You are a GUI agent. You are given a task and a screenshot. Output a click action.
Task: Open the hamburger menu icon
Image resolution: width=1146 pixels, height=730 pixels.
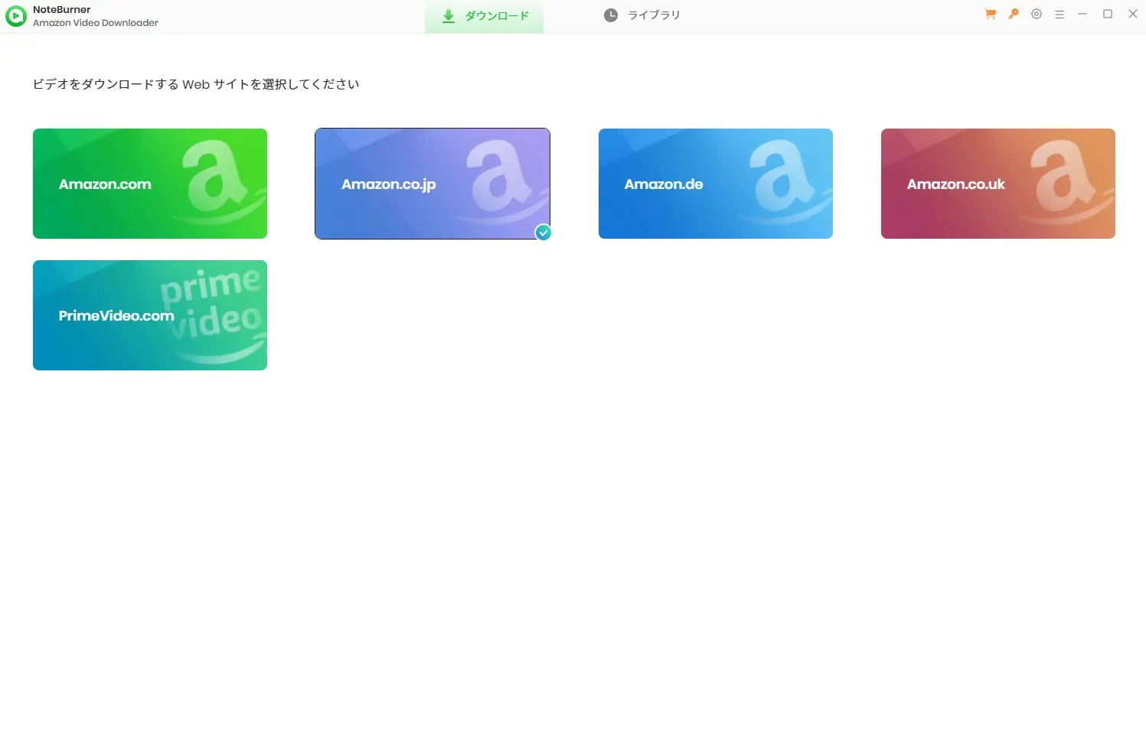[x=1059, y=15]
